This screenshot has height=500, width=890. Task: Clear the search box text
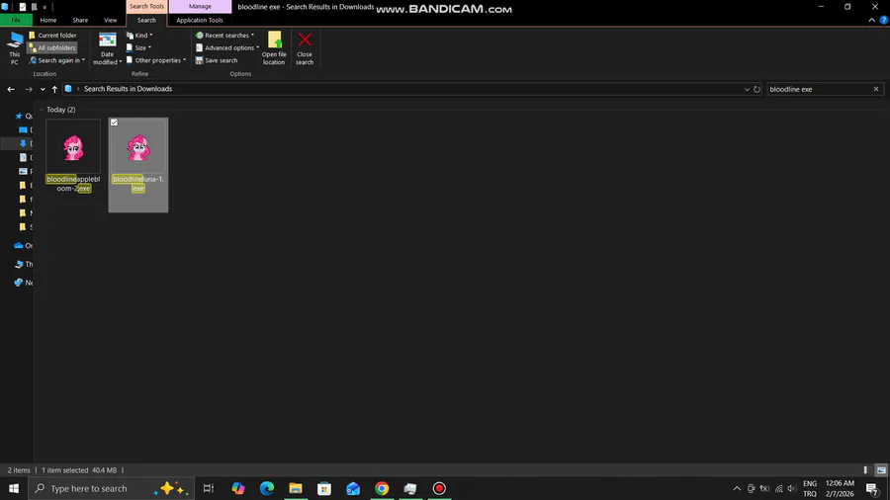tap(876, 89)
